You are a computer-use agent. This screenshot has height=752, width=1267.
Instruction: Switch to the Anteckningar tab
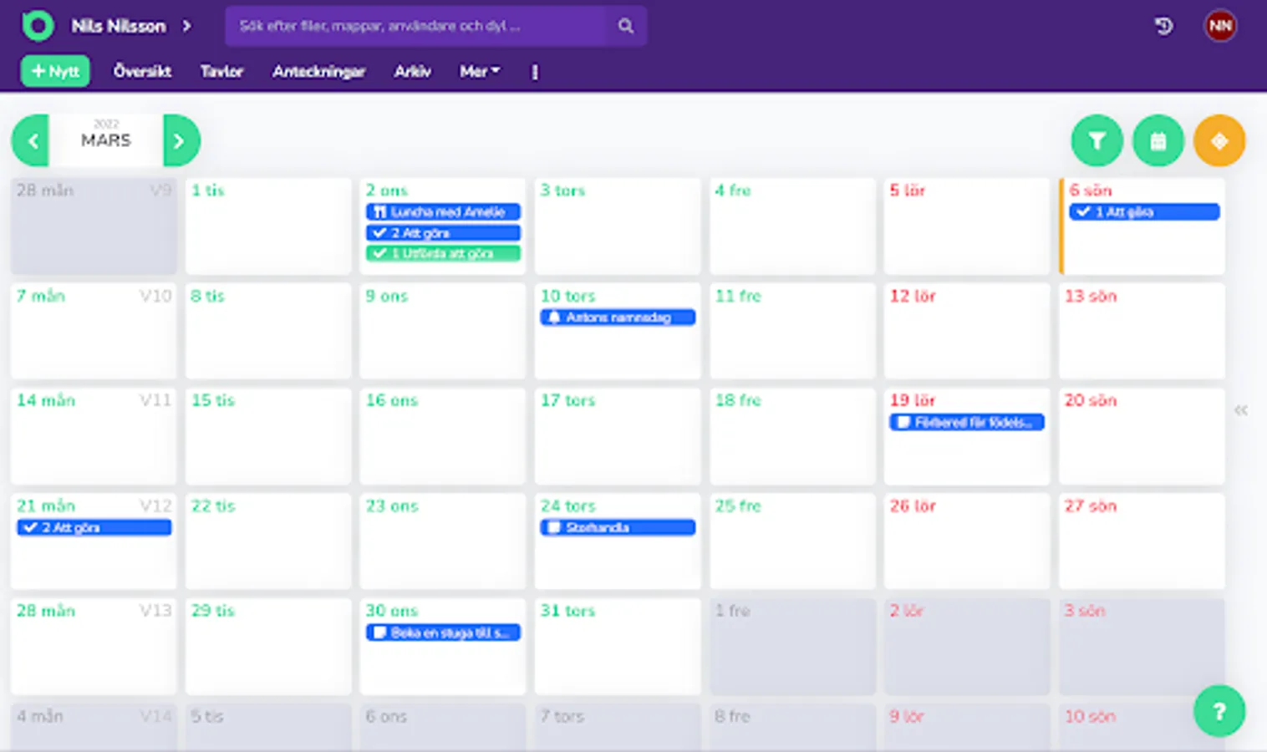click(x=318, y=72)
